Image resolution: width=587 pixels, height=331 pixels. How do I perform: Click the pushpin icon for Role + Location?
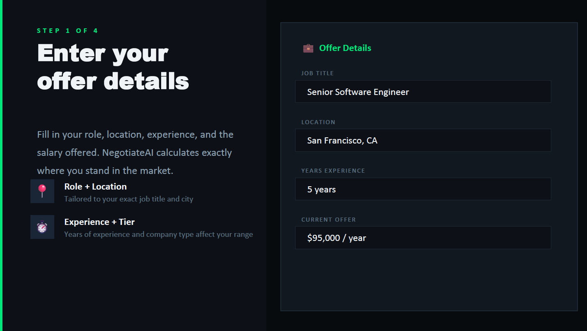42,191
